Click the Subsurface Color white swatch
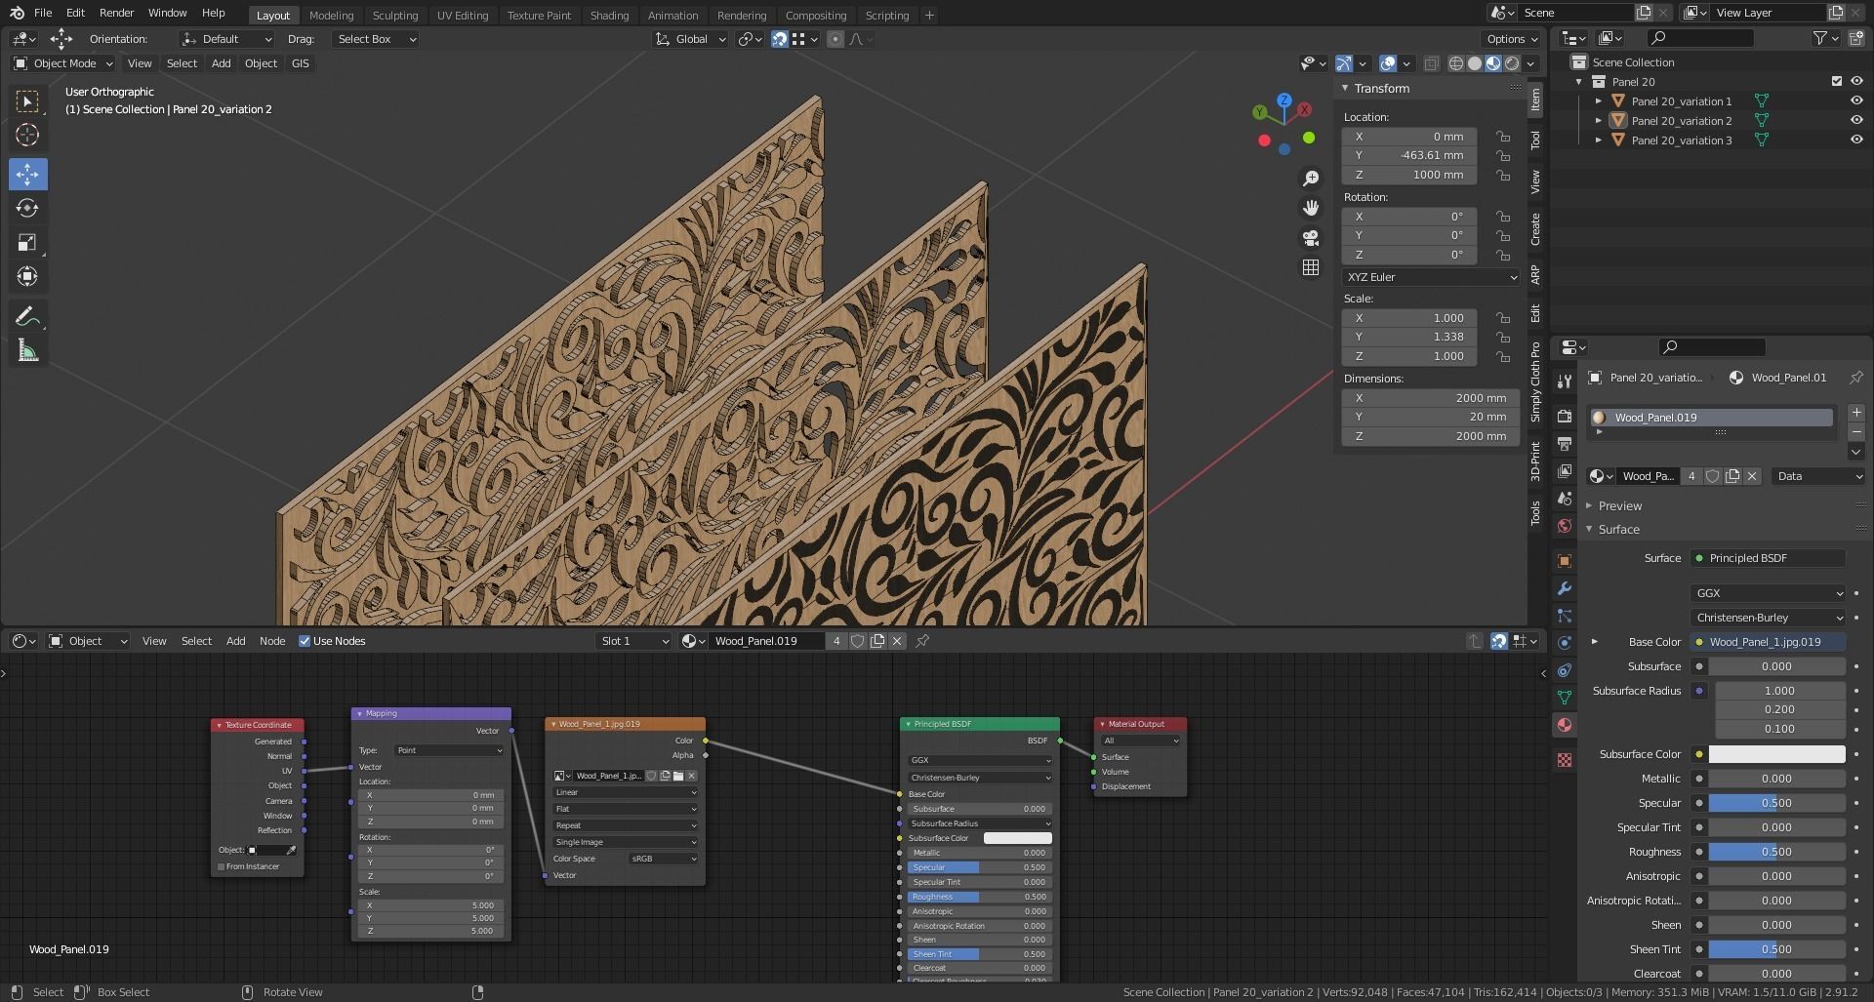 1776,754
